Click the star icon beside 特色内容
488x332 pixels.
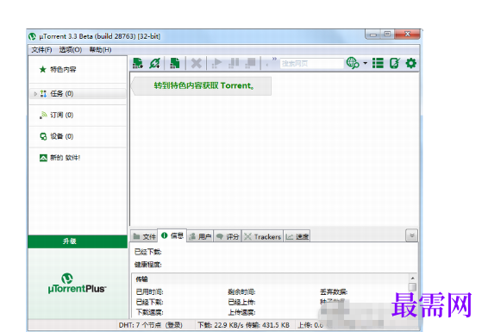(x=43, y=69)
